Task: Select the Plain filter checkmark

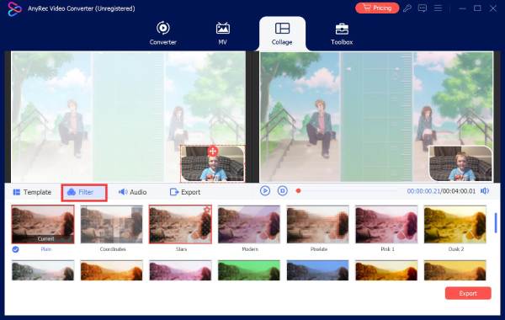Action: (x=15, y=249)
